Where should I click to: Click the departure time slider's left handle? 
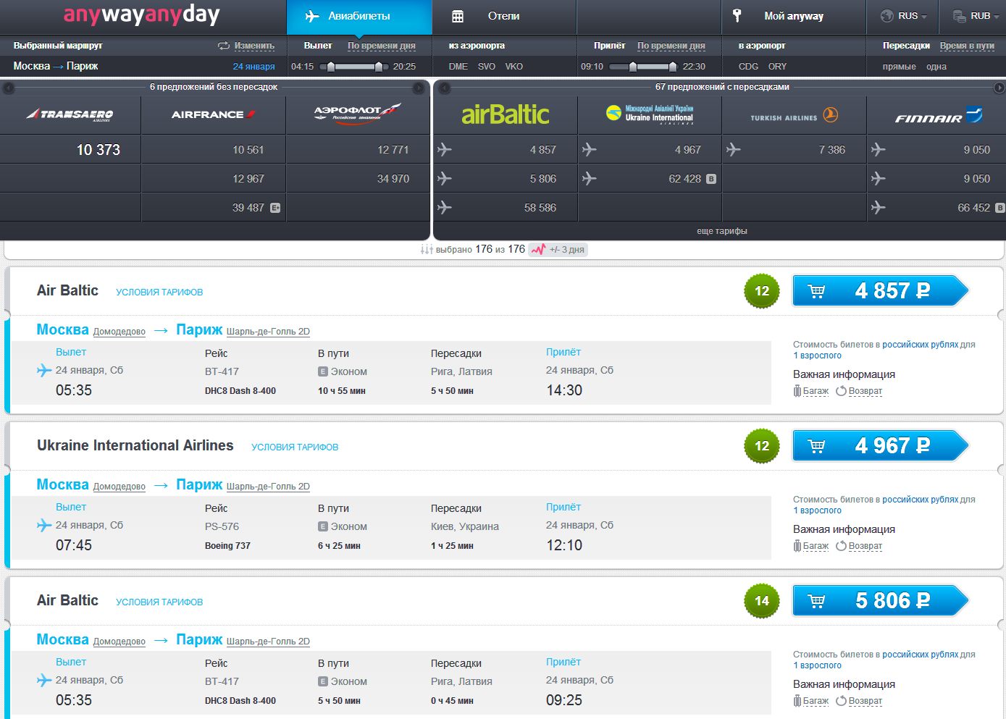pyautogui.click(x=331, y=67)
